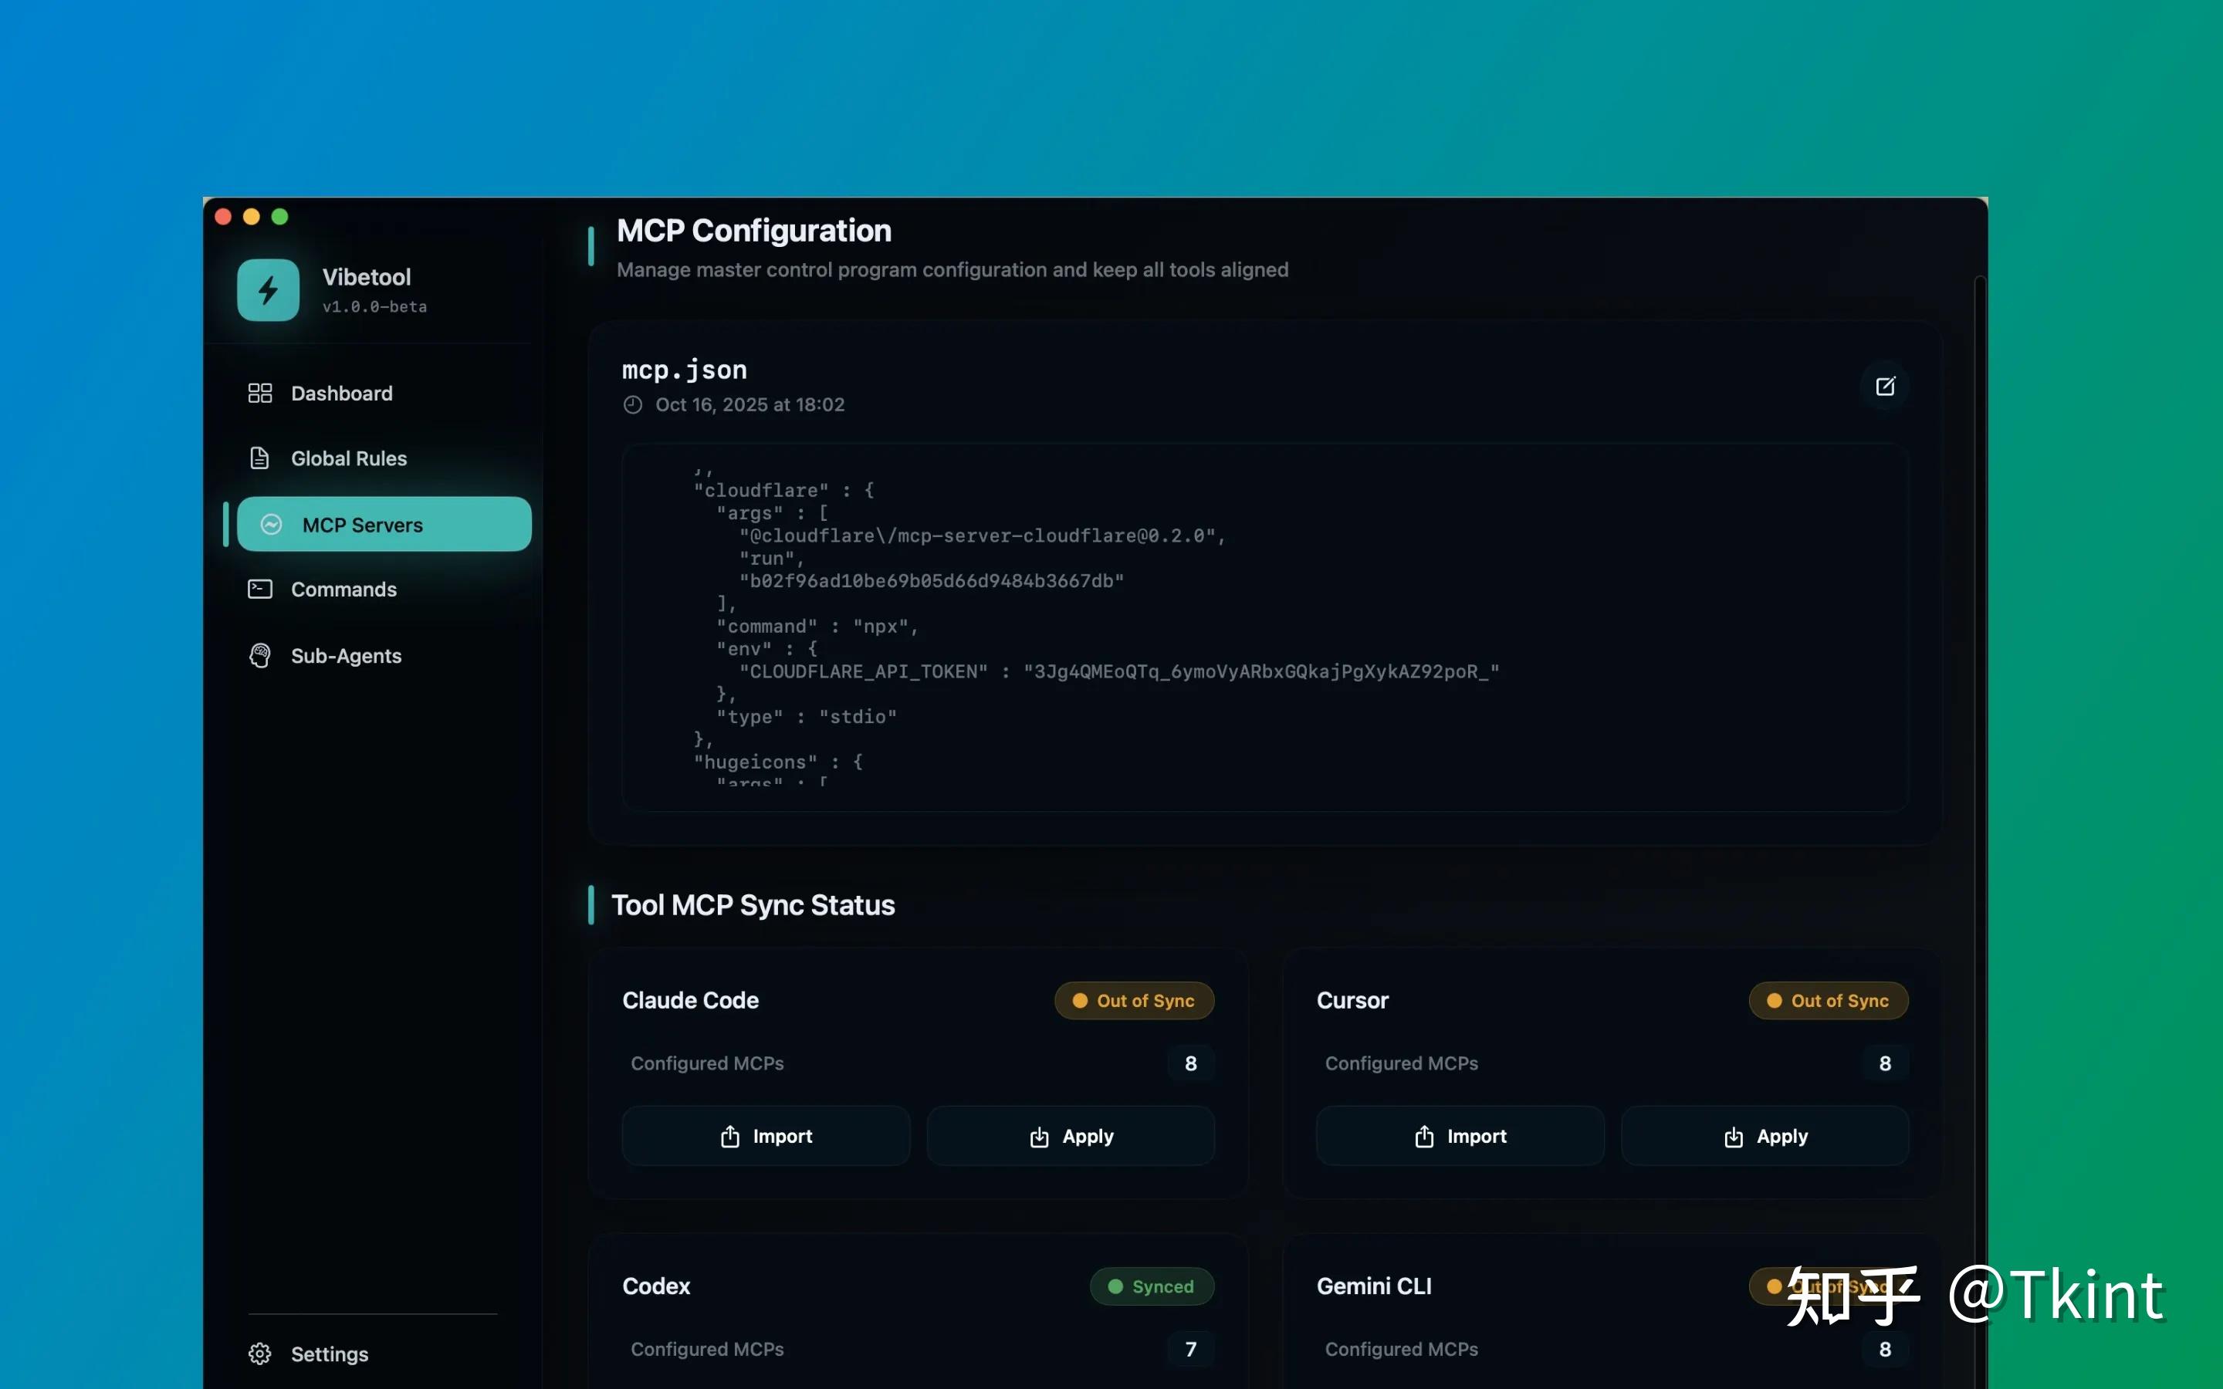Click inside the mcp.json code viewer

[1265, 627]
